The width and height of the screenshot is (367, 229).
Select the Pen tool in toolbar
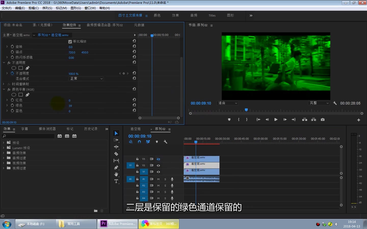coord(116,167)
